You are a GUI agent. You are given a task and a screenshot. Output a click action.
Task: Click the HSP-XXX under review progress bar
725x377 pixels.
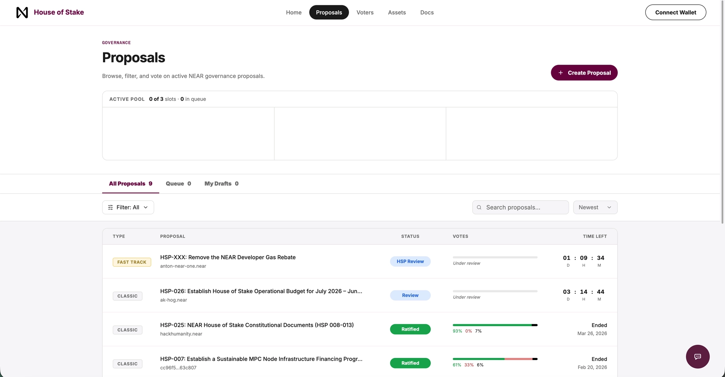tap(495, 257)
